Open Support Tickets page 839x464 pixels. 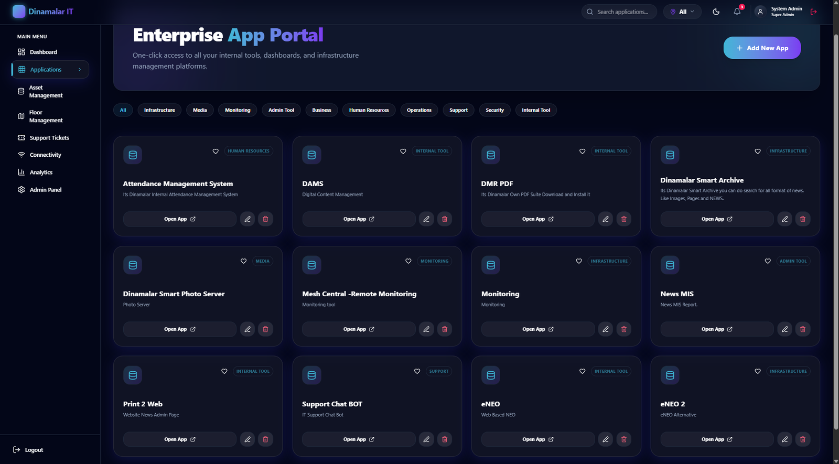tap(50, 138)
